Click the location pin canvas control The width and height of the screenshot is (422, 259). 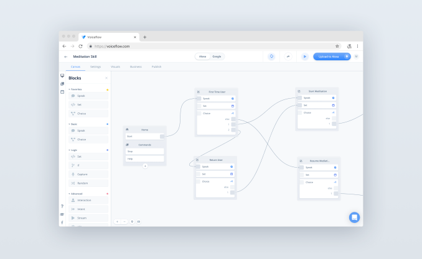132,222
